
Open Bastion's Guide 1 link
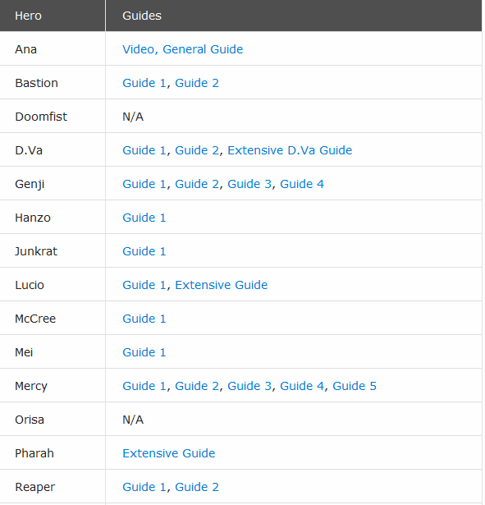click(144, 83)
